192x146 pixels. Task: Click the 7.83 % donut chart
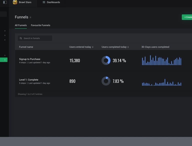click(106, 81)
